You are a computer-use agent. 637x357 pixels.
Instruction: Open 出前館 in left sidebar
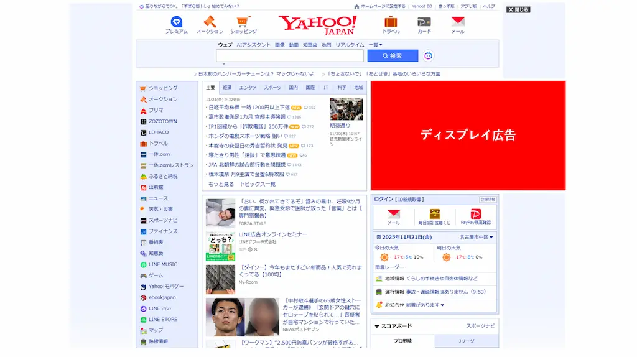[x=156, y=187]
